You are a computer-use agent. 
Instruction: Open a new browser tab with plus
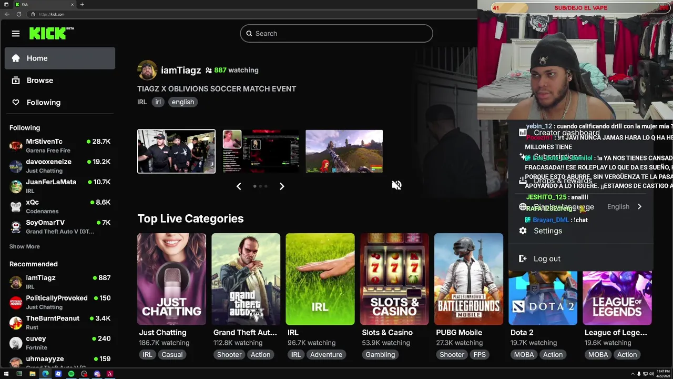tap(82, 4)
